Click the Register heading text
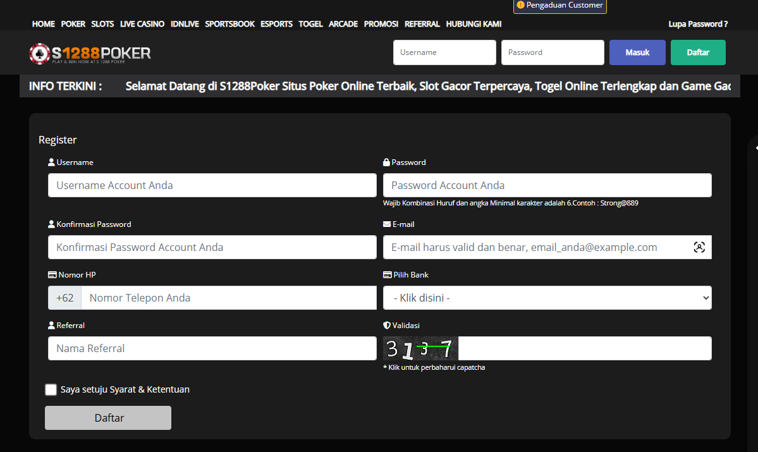Screen dimensions: 758x452 [x=58, y=140]
